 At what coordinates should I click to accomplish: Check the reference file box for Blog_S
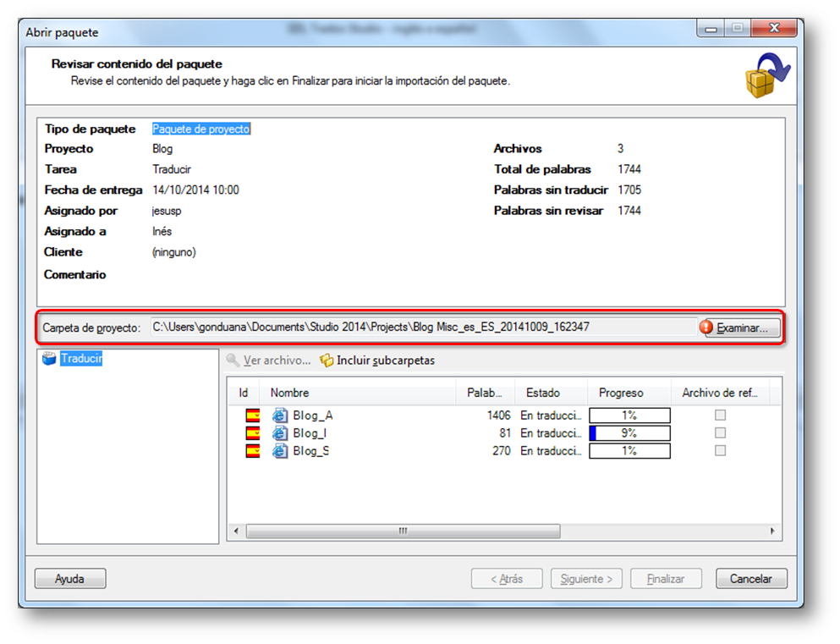pyautogui.click(x=720, y=451)
